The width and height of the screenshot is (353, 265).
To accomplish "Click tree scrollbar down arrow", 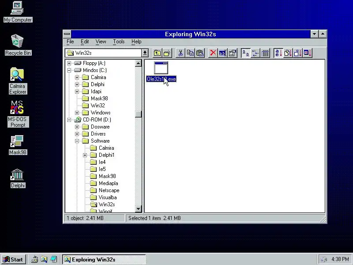I will (x=138, y=209).
